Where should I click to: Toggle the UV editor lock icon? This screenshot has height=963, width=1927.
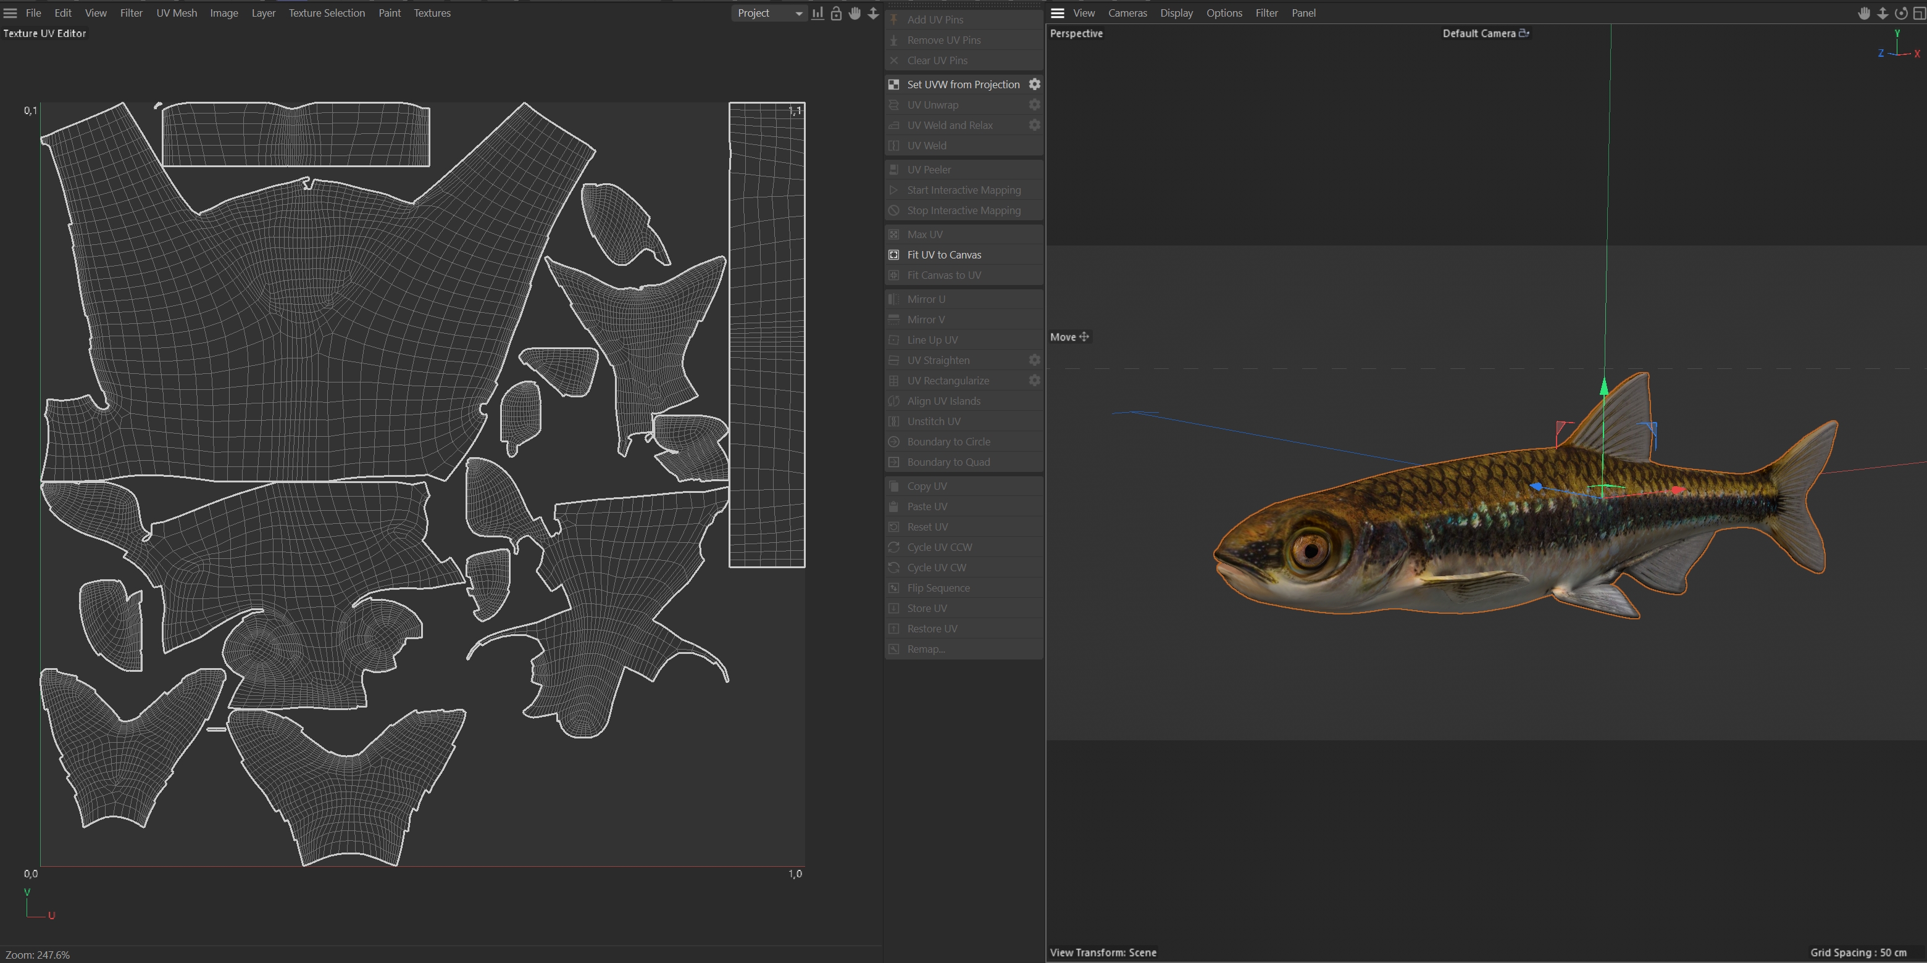tap(837, 14)
